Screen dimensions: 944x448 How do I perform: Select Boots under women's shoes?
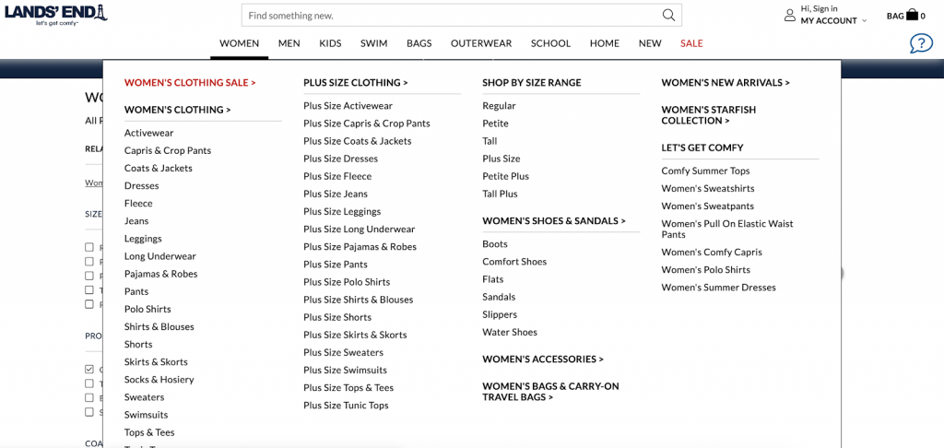pyautogui.click(x=495, y=244)
